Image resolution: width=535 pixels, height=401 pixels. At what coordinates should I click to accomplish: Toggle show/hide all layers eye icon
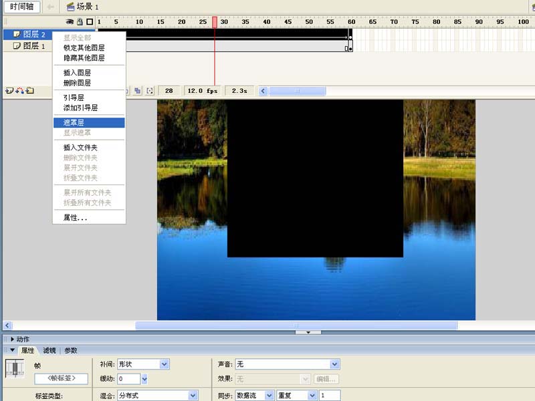[70, 21]
